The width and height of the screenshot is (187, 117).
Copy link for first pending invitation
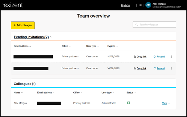(x=140, y=57)
